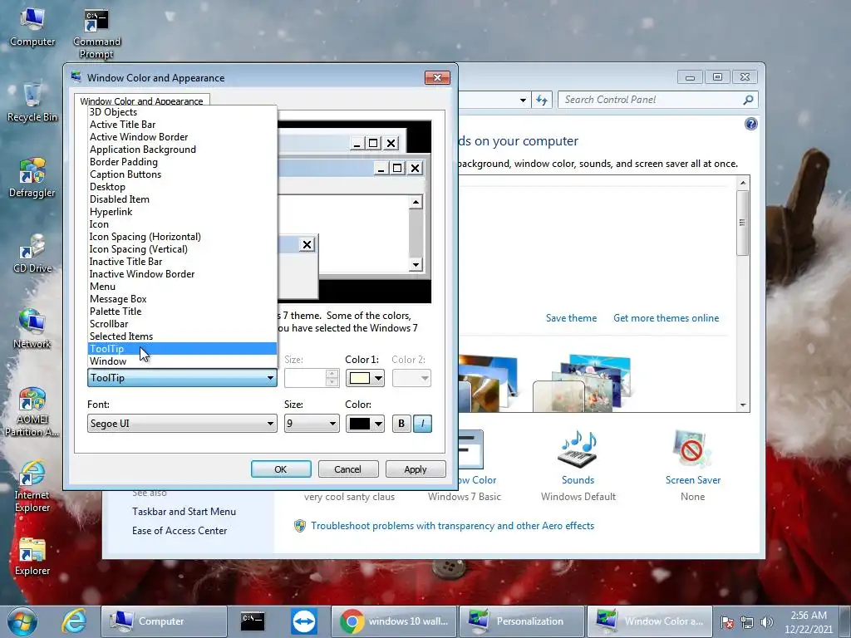This screenshot has width=851, height=638.
Task: Click the black font Color swatch
Action: point(359,424)
